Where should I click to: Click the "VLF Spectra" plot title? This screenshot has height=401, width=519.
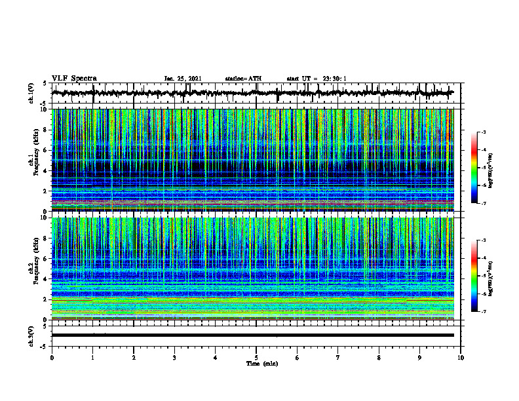coord(74,79)
